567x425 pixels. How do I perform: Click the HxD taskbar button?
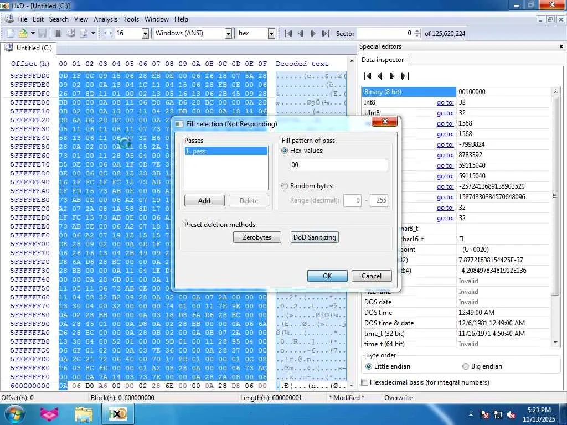pos(118,414)
